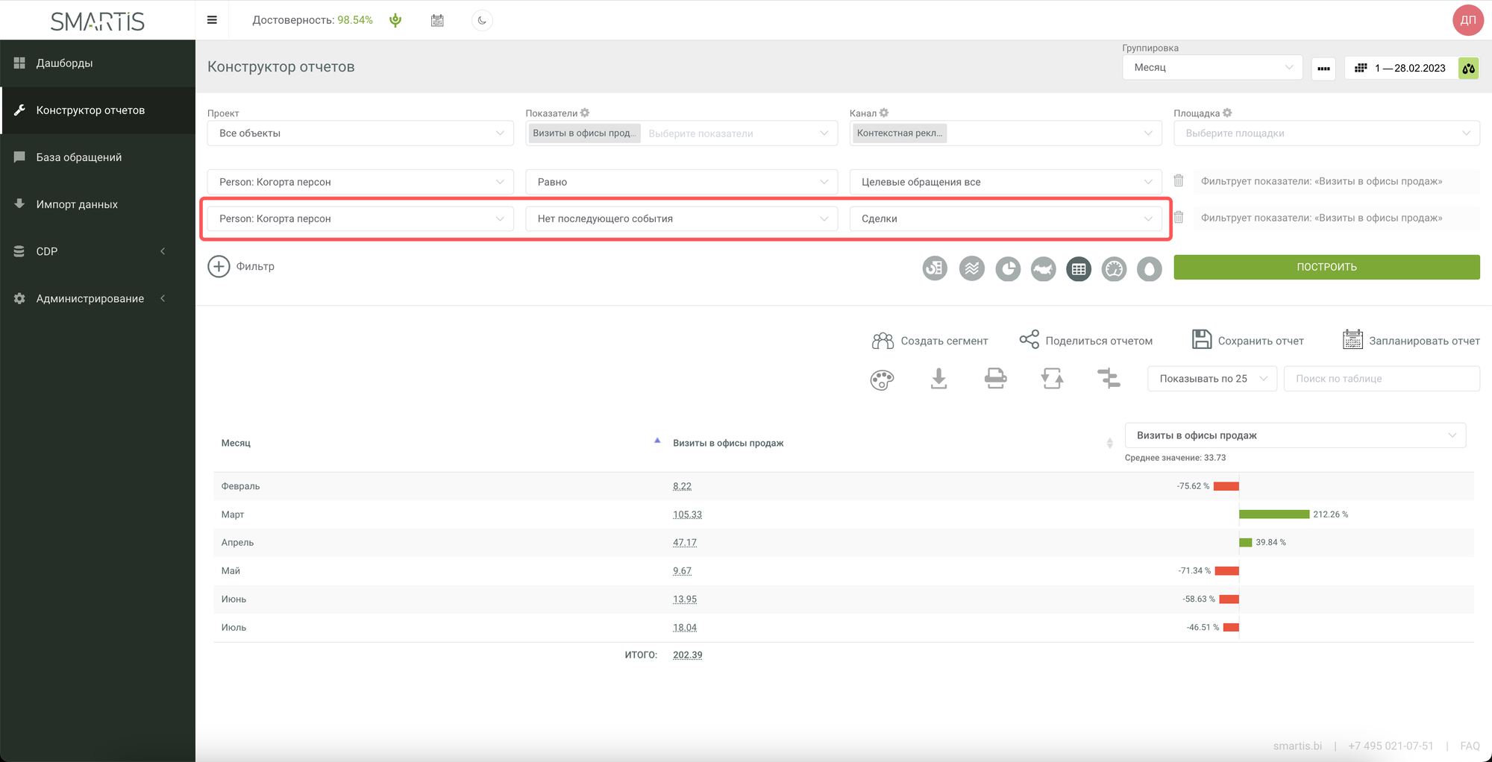Click the transpose table icon
Viewport: 1492px width, 762px height.
click(x=1052, y=379)
